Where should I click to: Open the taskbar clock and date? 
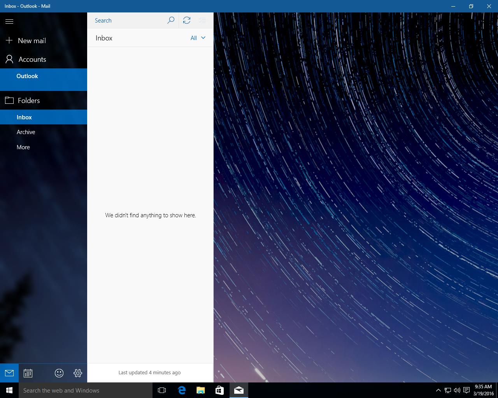click(x=483, y=390)
